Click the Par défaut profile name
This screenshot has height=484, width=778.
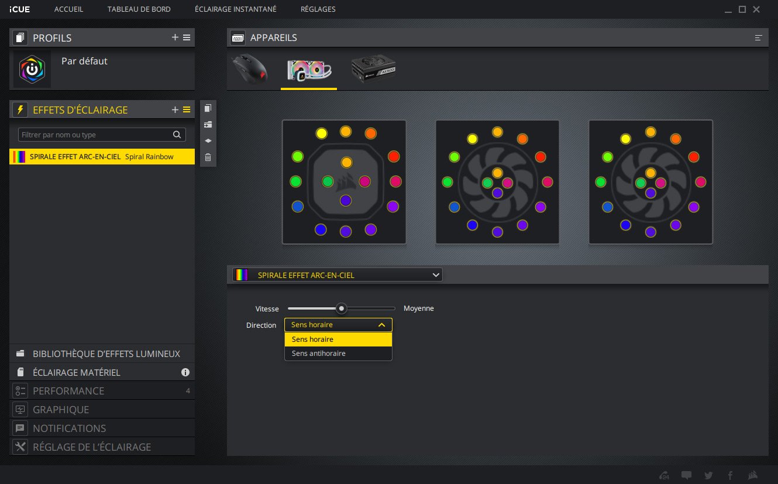(x=84, y=61)
